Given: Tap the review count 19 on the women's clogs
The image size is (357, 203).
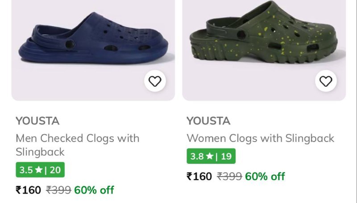Looking at the screenshot, I should click(226, 156).
